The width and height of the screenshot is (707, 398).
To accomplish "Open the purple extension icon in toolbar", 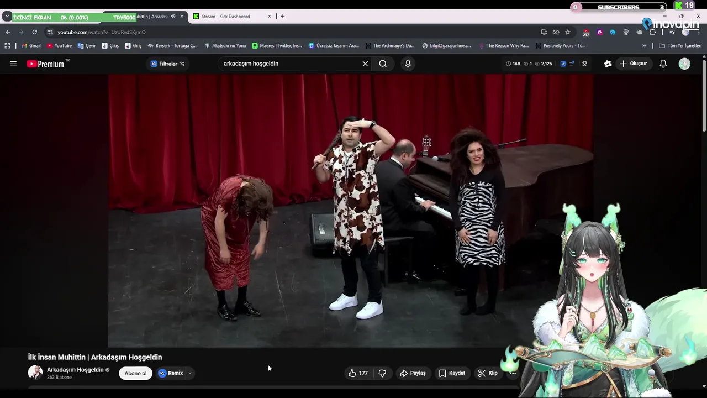I will [x=599, y=32].
